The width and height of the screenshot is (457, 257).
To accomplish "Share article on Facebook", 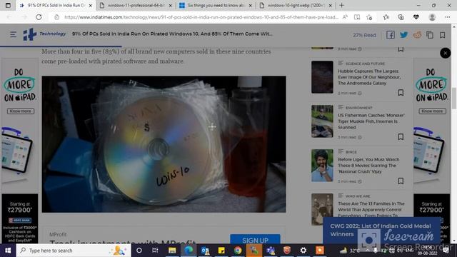I will [x=391, y=35].
